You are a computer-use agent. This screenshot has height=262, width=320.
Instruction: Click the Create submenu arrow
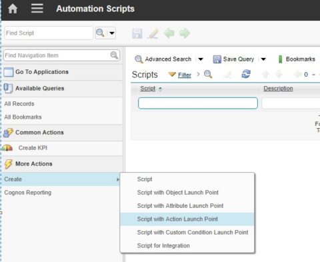pos(118,179)
